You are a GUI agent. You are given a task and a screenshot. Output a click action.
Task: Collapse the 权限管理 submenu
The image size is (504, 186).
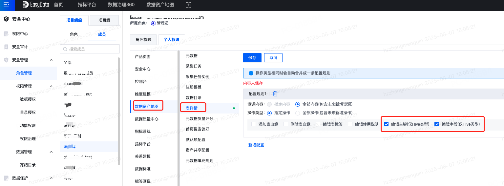(x=51, y=86)
